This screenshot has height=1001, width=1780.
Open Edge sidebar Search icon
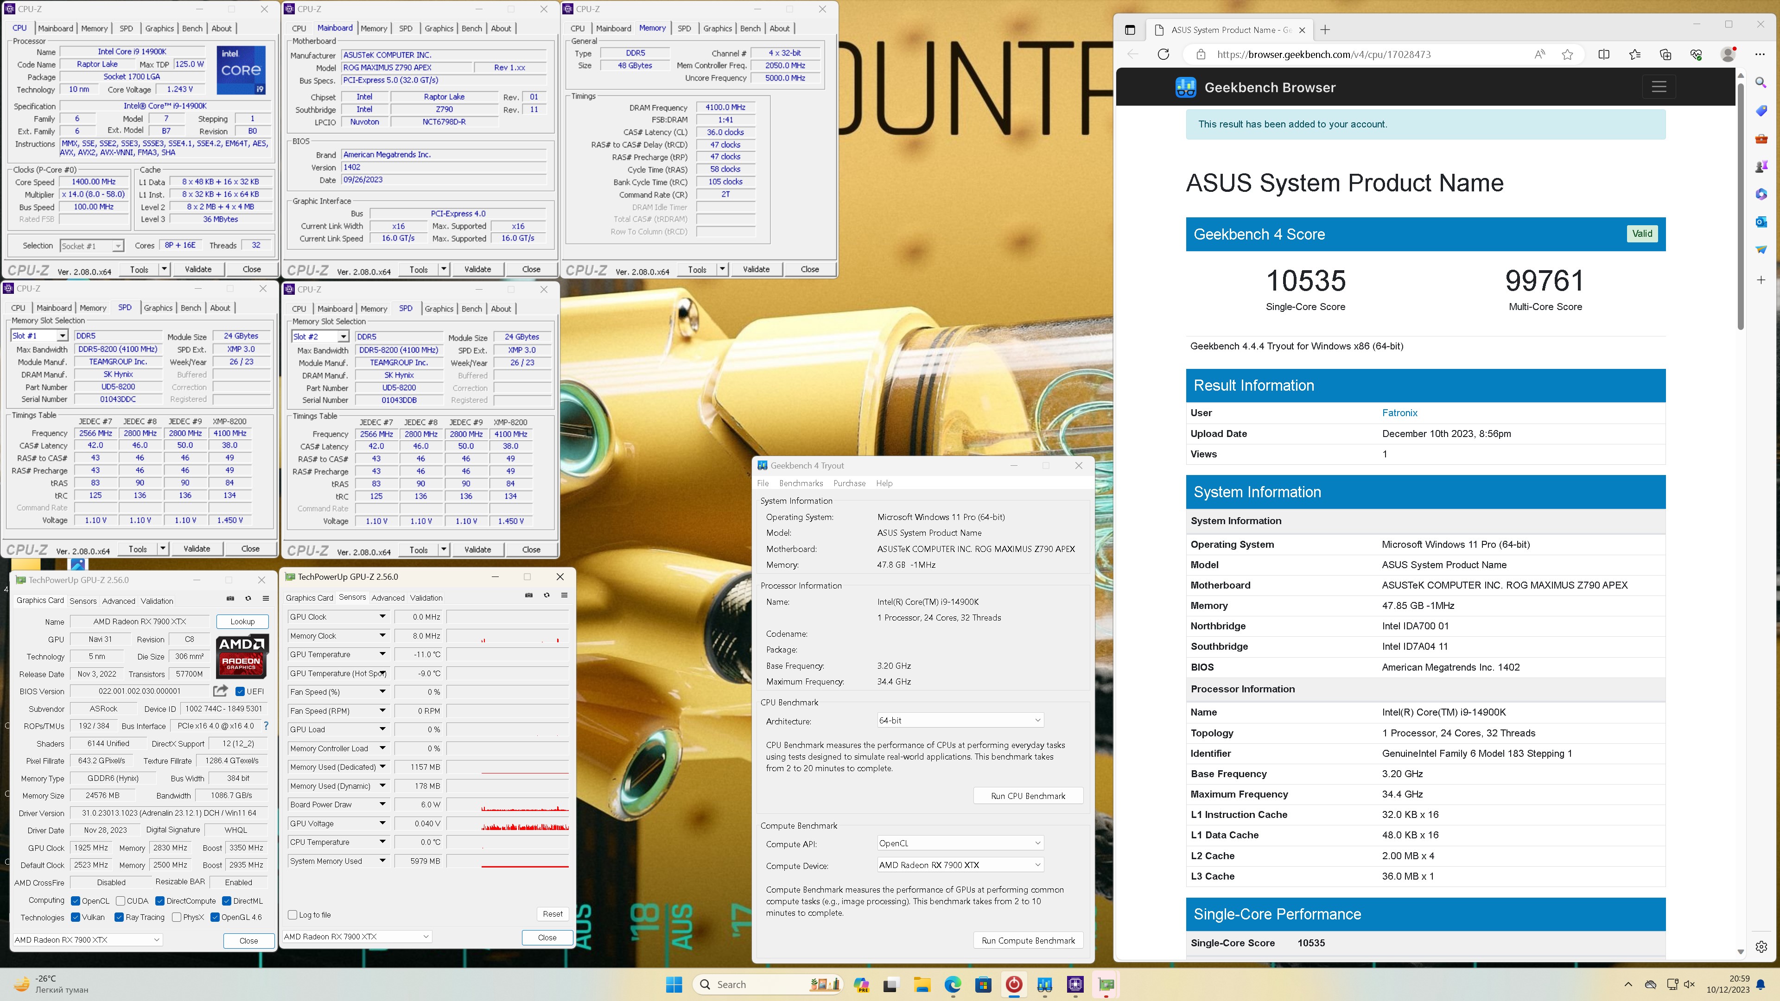click(x=1761, y=83)
